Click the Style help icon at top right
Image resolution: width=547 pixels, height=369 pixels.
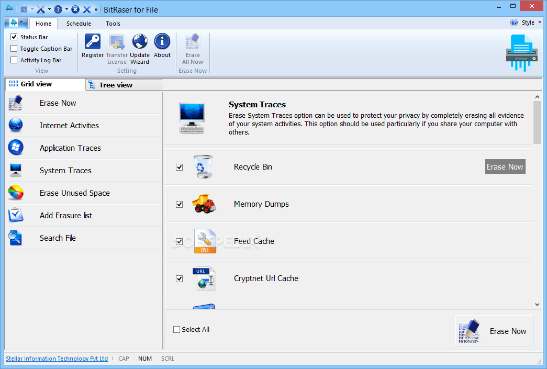coord(514,23)
